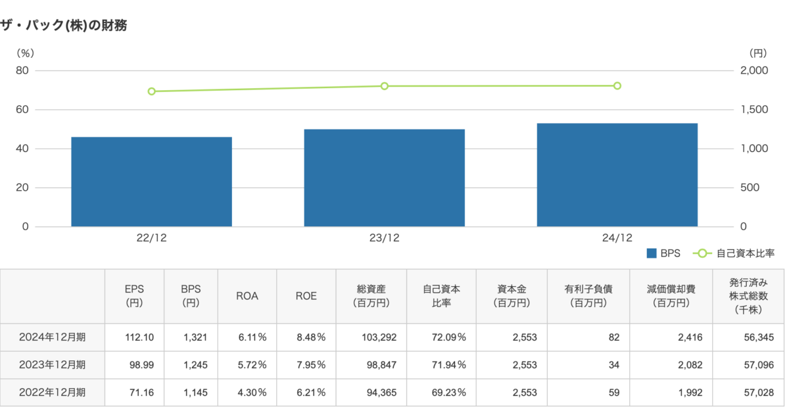Click the equity ratio value 69.23%
Viewport: 789px width, 413px height.
tap(449, 393)
